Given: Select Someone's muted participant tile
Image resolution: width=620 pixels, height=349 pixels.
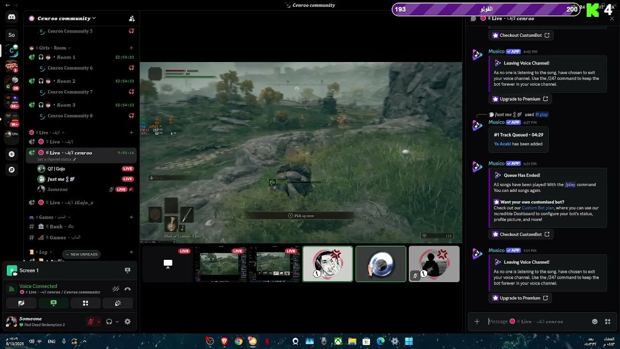Looking at the screenshot, I should click(x=434, y=264).
